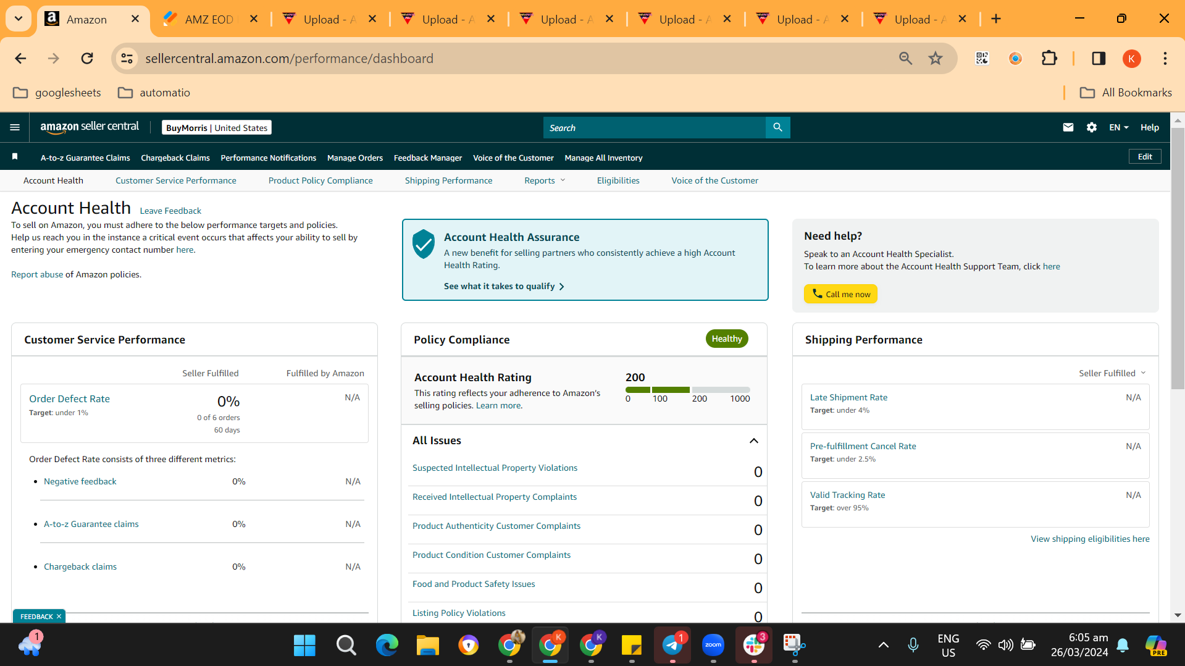This screenshot has width=1185, height=666.
Task: Reload the page with the refresh icon
Action: point(87,58)
